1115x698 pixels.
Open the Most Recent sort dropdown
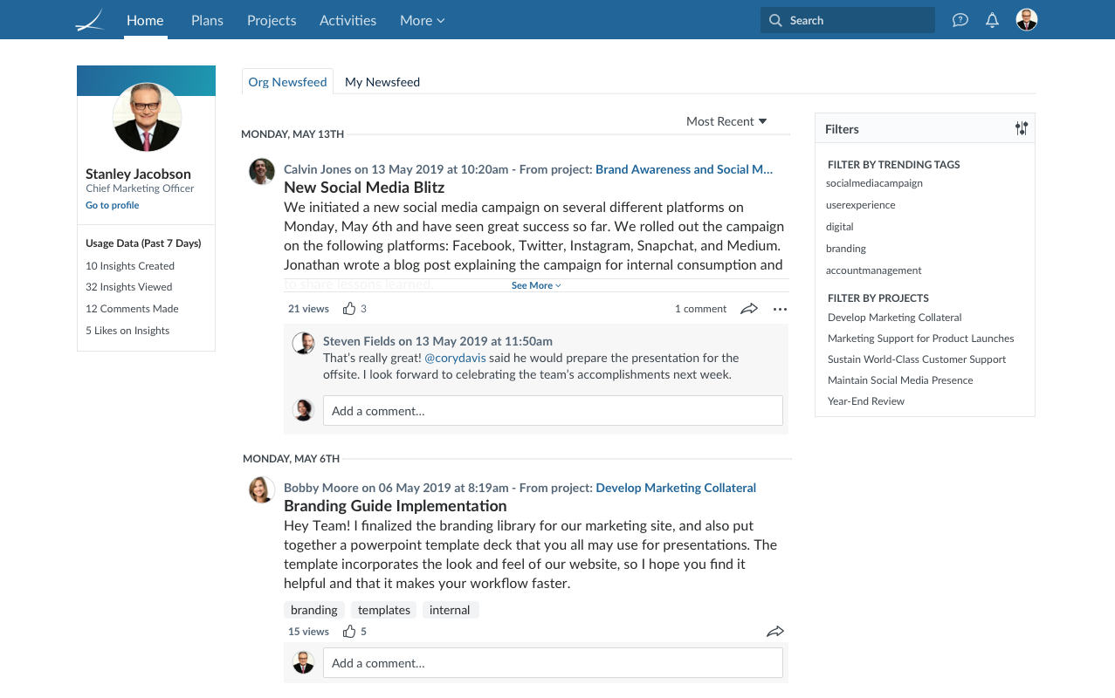click(x=726, y=121)
